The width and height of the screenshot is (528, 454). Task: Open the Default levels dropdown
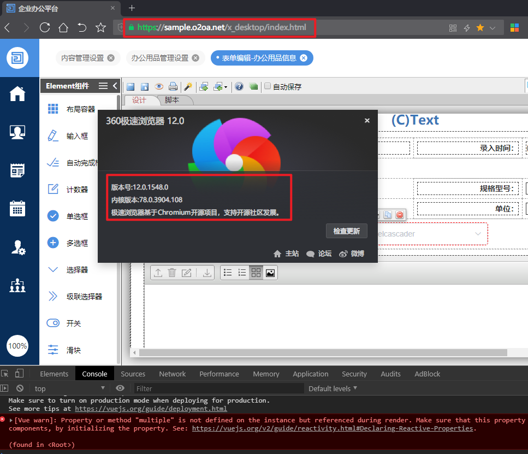(x=333, y=388)
